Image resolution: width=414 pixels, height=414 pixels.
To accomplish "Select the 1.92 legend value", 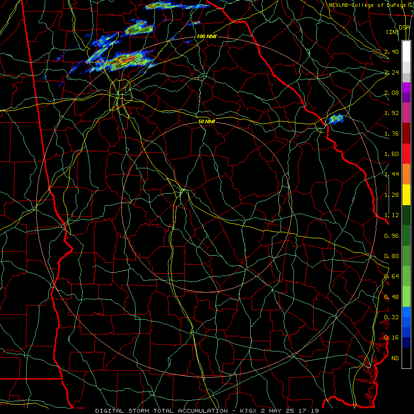I will tap(391, 113).
